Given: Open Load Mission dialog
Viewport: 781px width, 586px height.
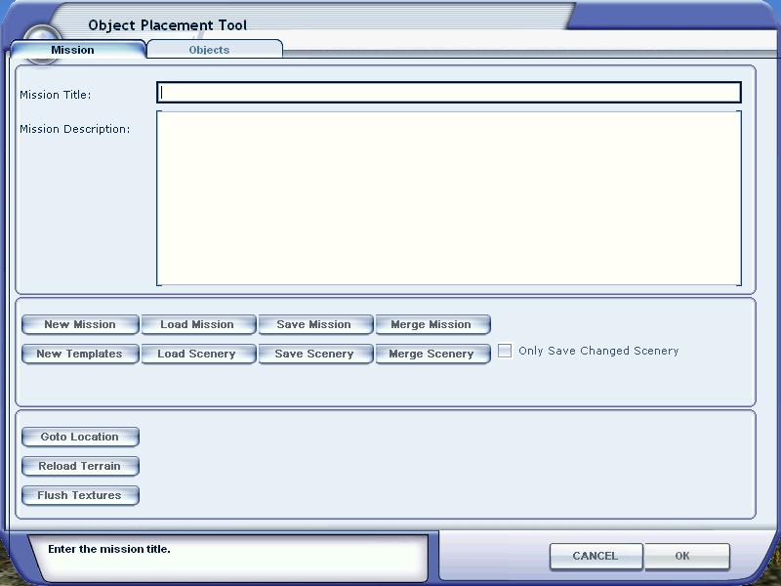Looking at the screenshot, I should pyautogui.click(x=198, y=324).
